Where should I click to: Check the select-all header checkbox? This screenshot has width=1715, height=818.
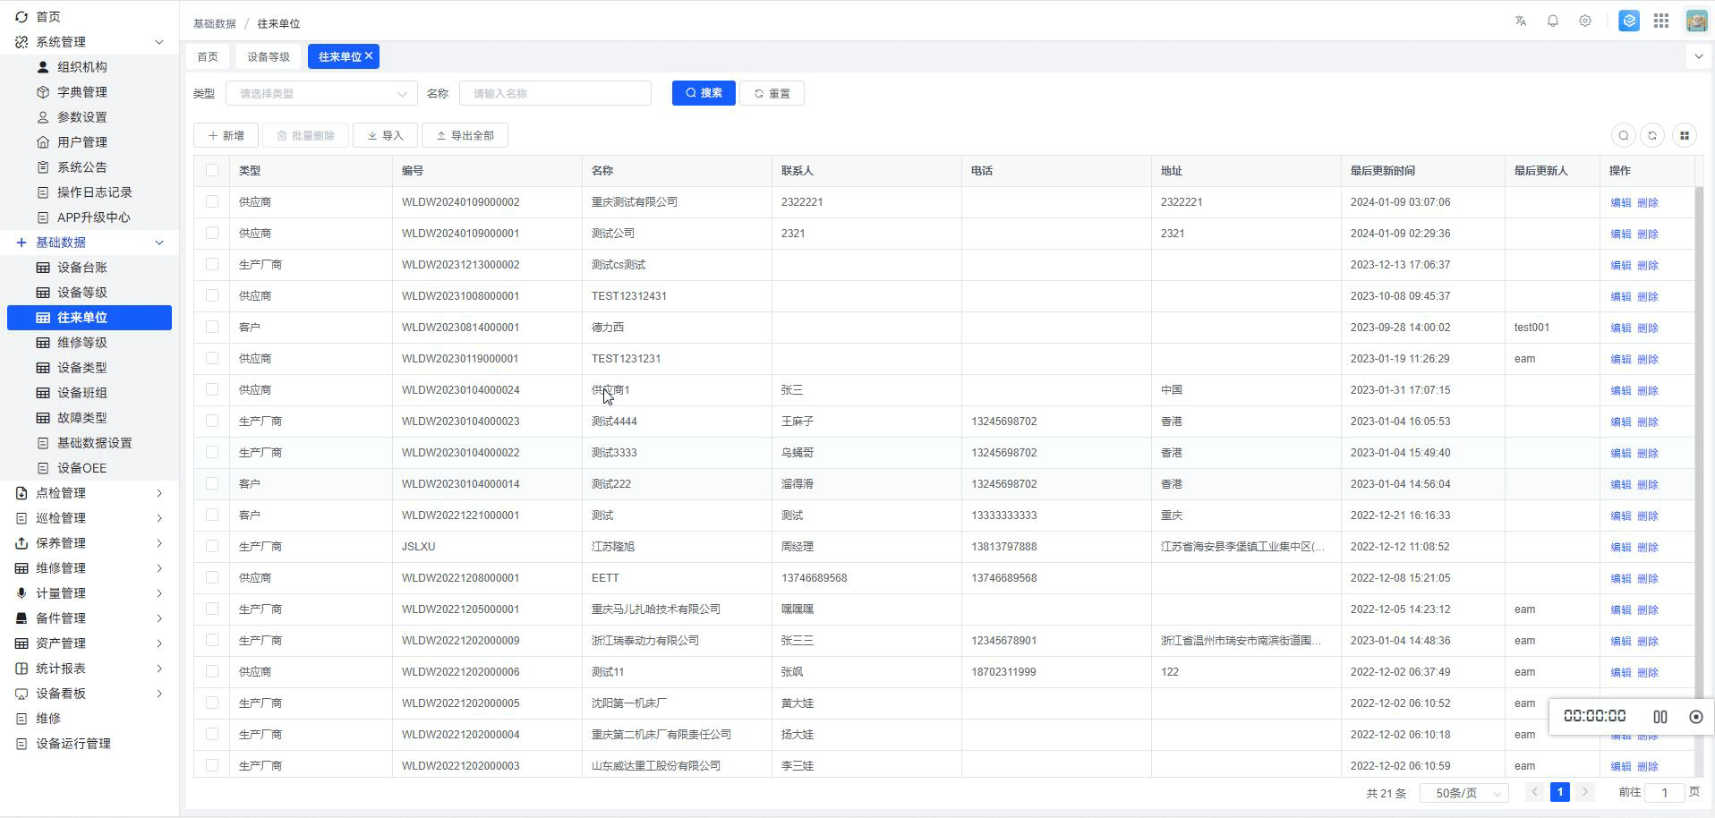pos(212,170)
